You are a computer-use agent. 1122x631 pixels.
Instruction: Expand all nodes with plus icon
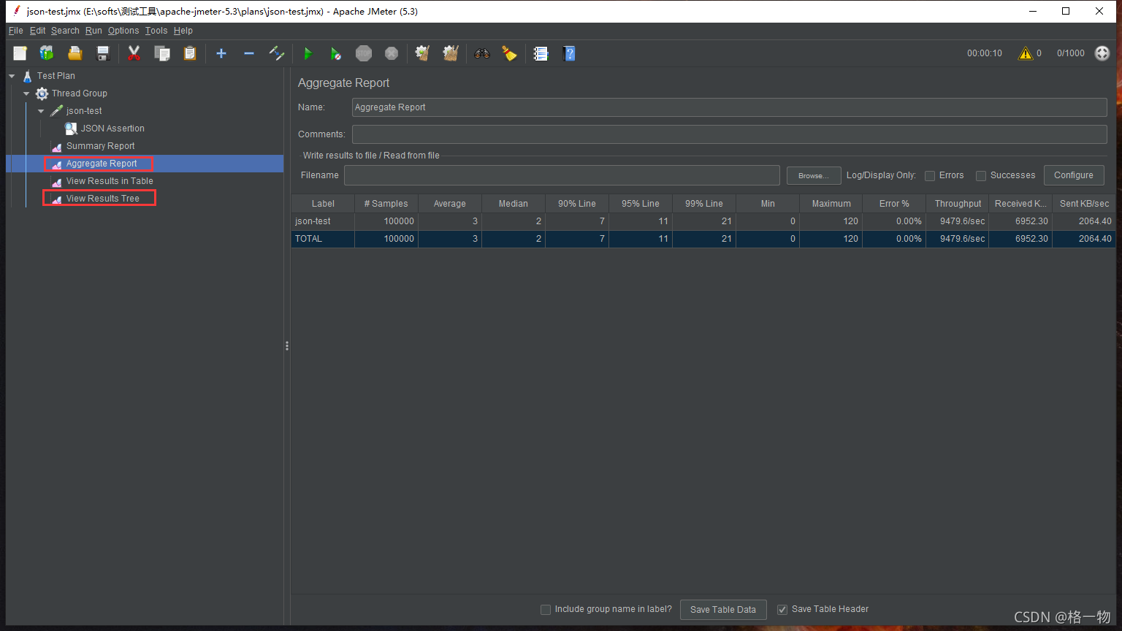(x=221, y=53)
